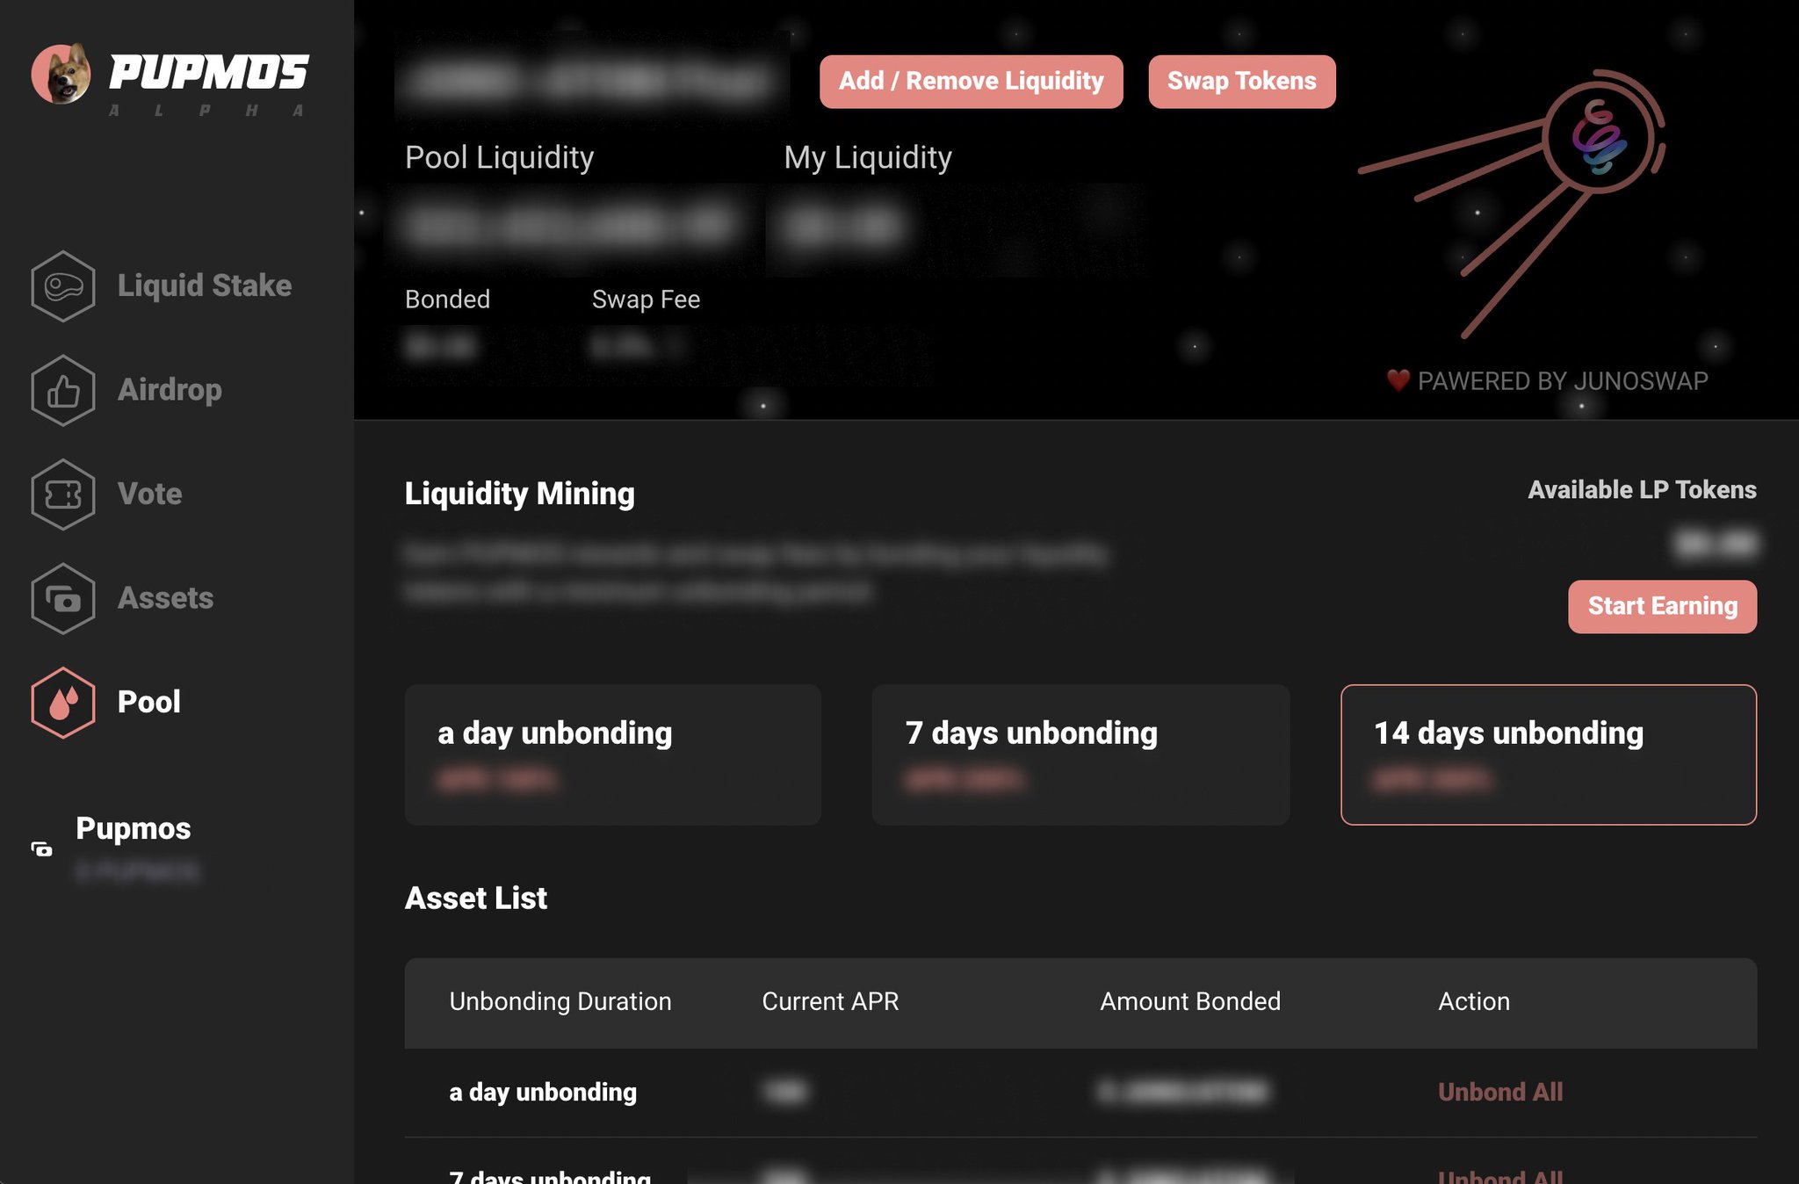Click the Junoswap satellite logo

pyautogui.click(x=1600, y=138)
